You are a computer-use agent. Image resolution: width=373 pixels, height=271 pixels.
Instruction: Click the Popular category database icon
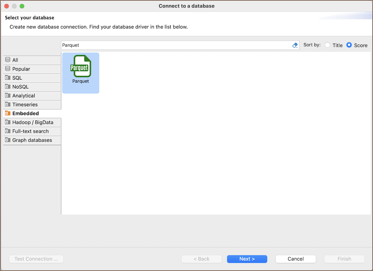pos(8,69)
